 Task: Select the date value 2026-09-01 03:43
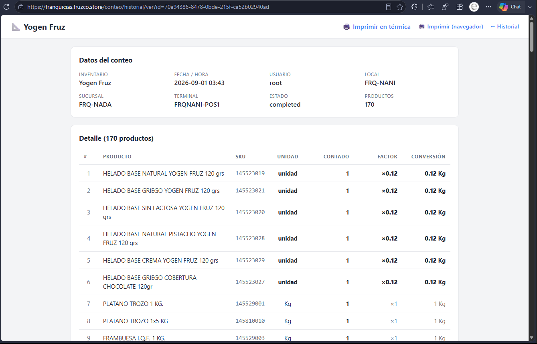click(x=199, y=83)
